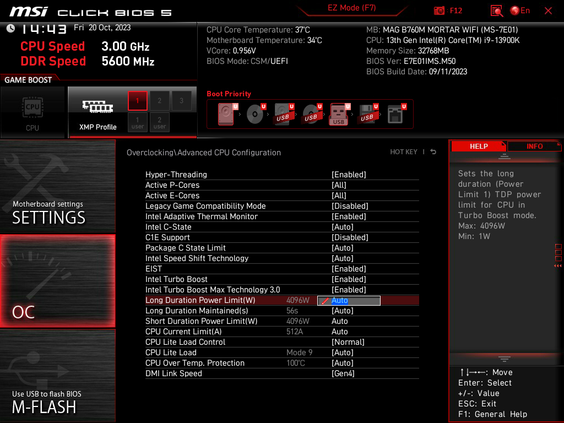Change Intel Turbo Boost [Enabled] value
This screenshot has width=564, height=423.
349,279
